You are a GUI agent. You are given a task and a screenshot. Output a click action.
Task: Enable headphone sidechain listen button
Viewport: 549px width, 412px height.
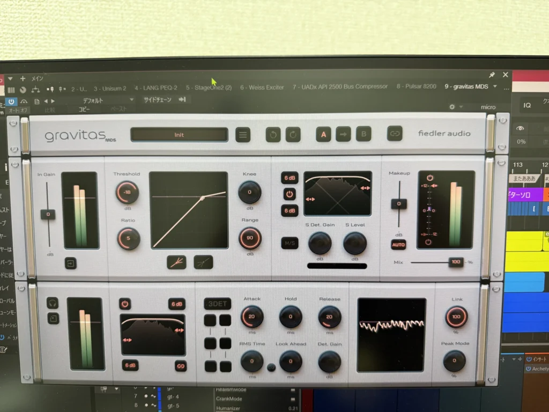pos(52,303)
